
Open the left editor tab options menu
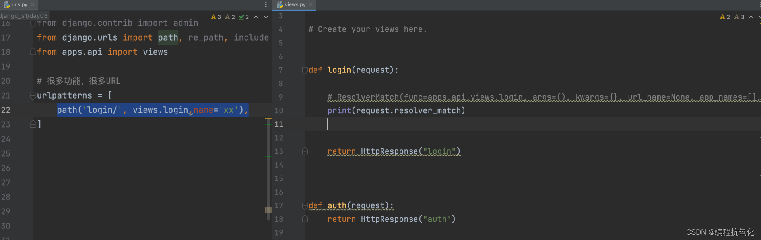click(266, 5)
